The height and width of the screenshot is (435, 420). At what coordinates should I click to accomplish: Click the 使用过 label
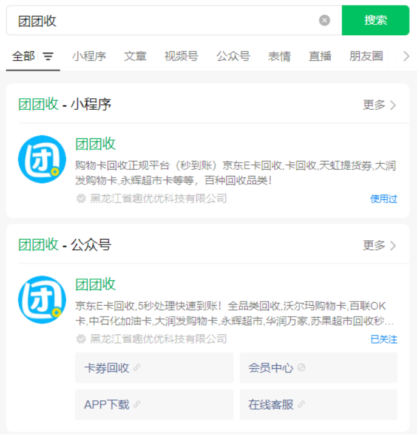(384, 198)
